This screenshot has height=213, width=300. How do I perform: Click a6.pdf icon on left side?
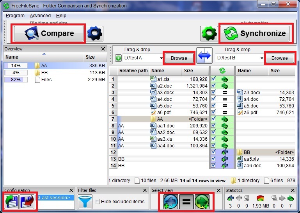click(x=153, y=112)
